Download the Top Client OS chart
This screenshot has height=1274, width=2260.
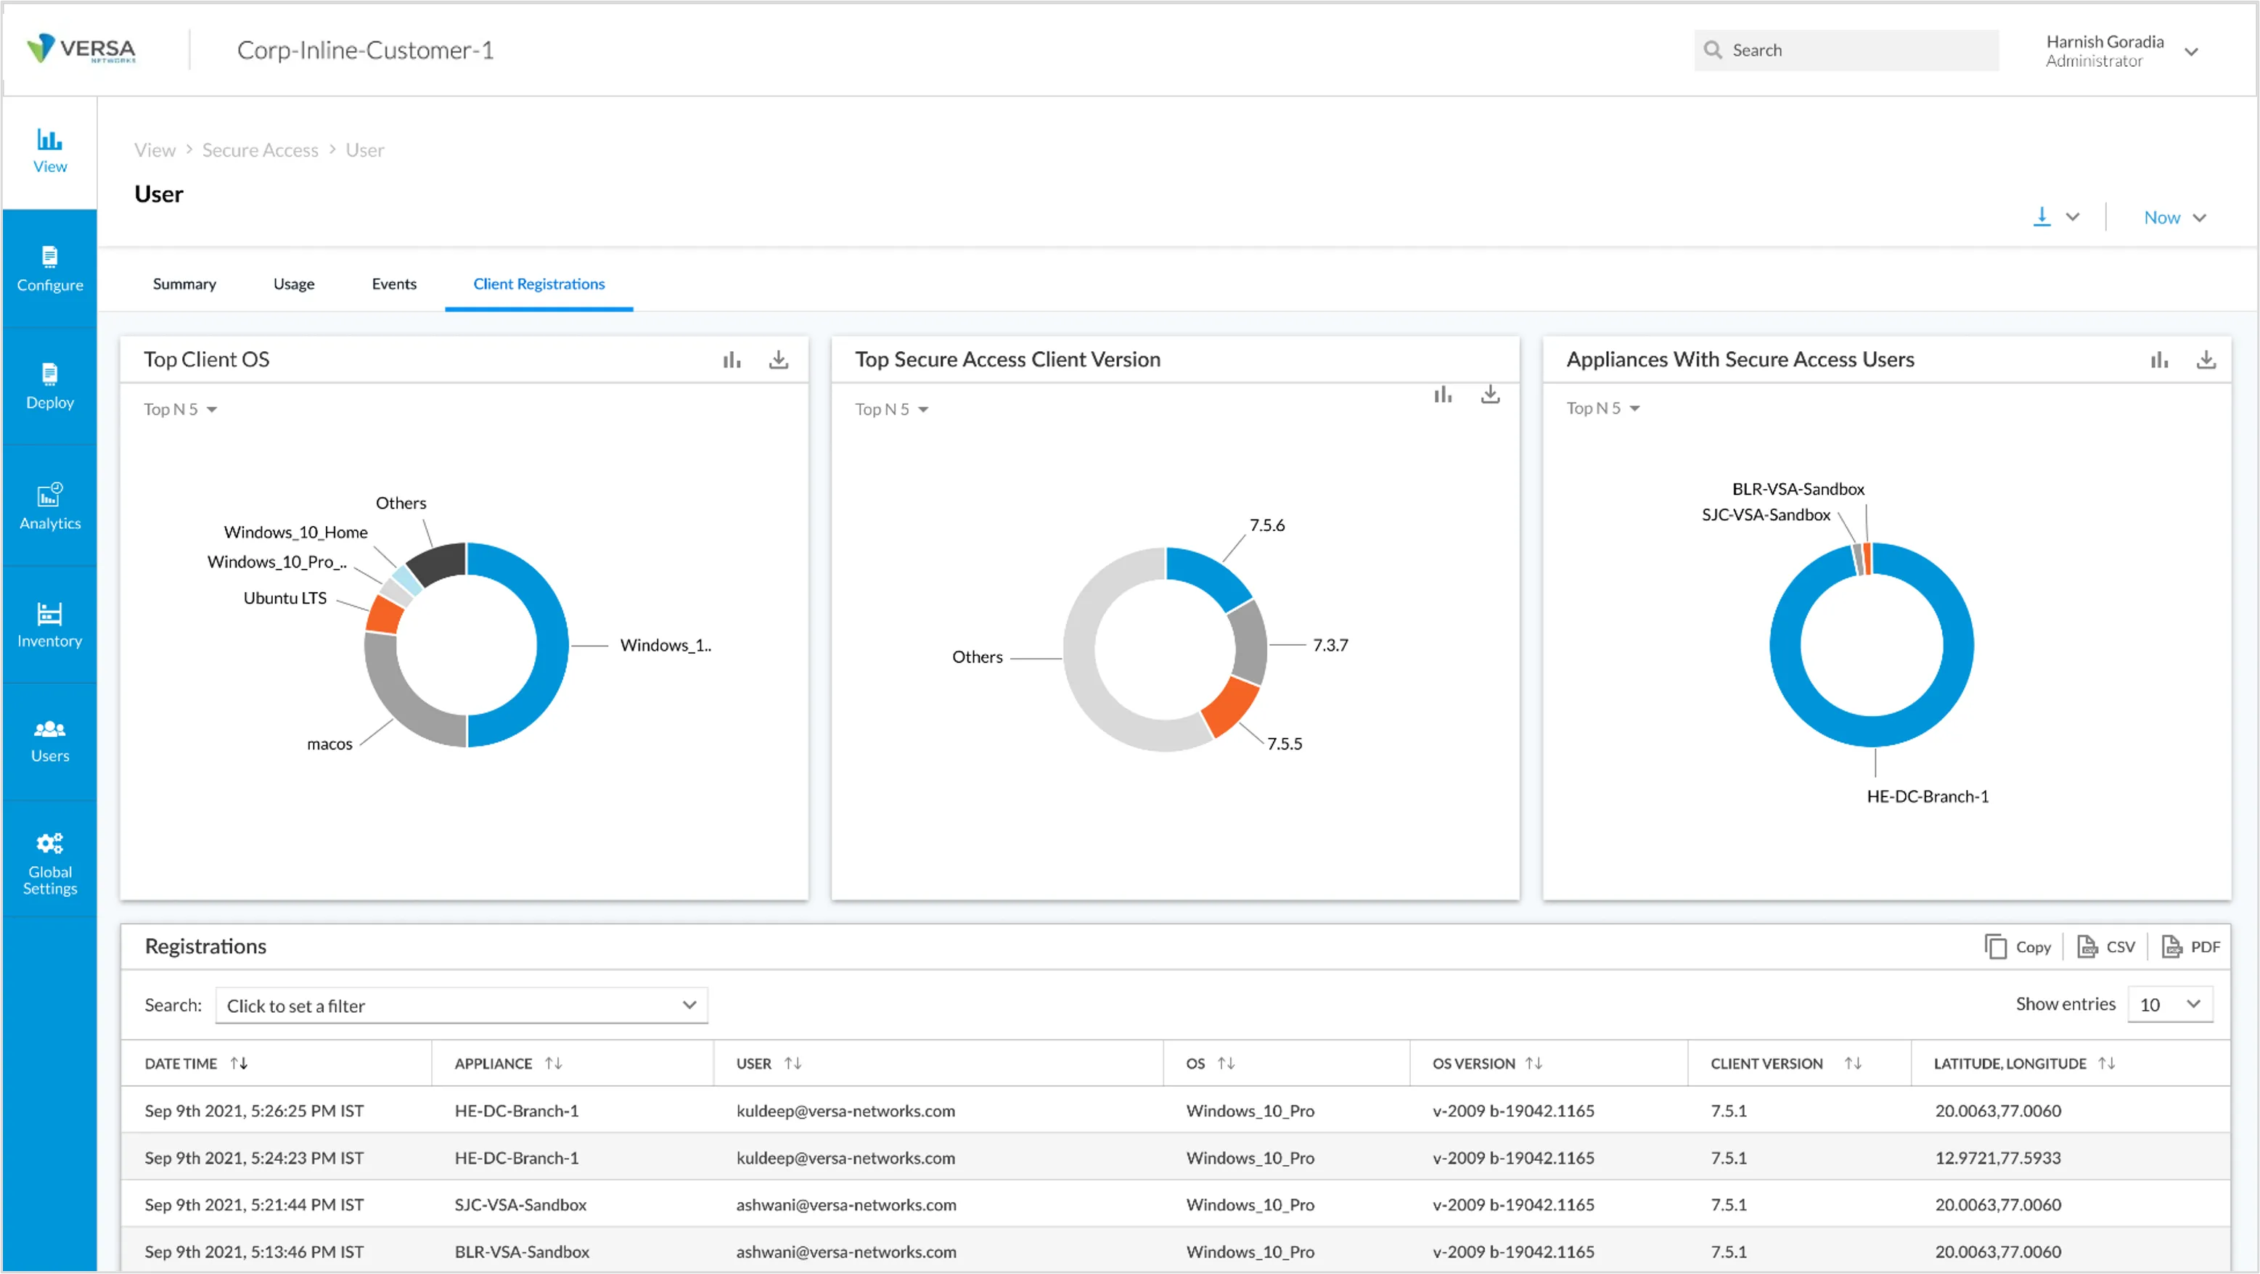click(778, 359)
